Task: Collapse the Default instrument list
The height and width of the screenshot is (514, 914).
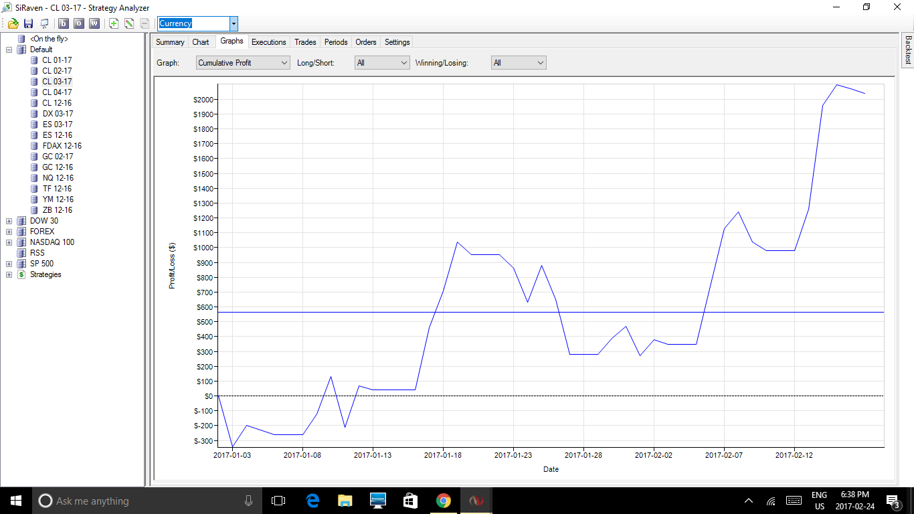Action: 9,50
